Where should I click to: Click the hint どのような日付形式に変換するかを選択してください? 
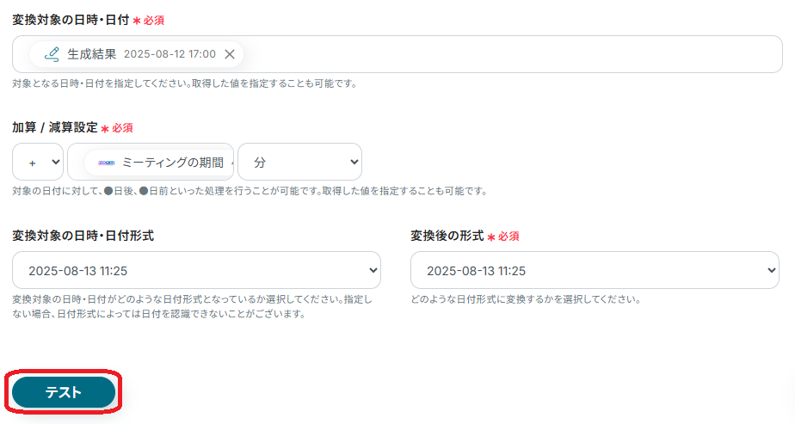[x=526, y=299]
